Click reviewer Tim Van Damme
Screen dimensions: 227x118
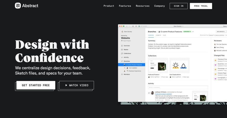coord(220,44)
